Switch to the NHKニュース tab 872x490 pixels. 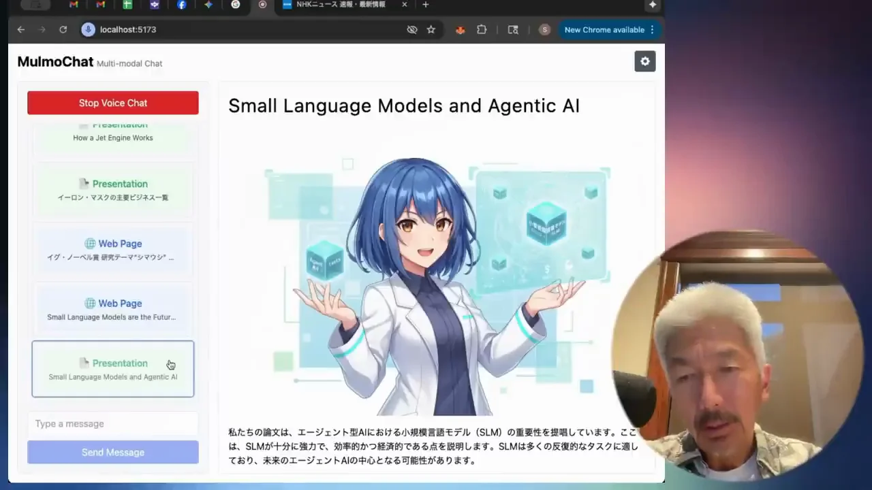coord(341,5)
